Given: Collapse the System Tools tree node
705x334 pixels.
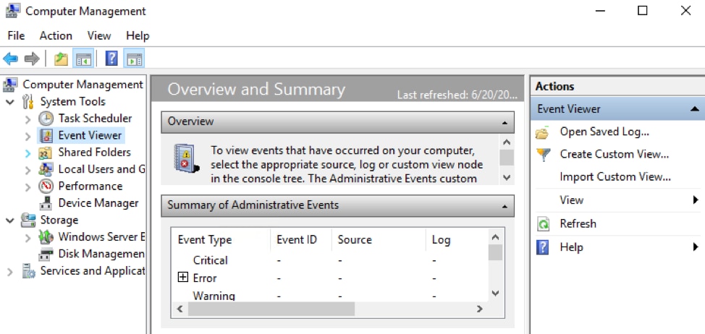Looking at the screenshot, I should pyautogui.click(x=10, y=102).
